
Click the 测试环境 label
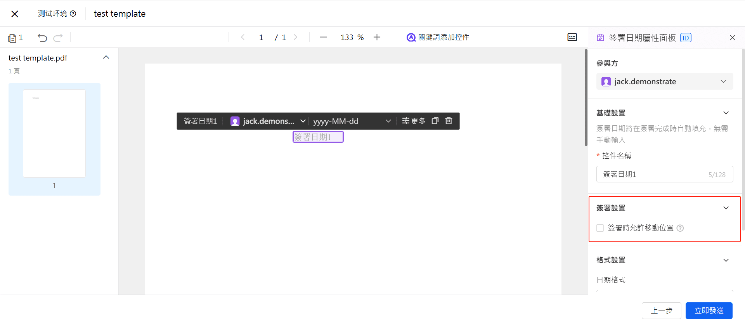tap(52, 14)
